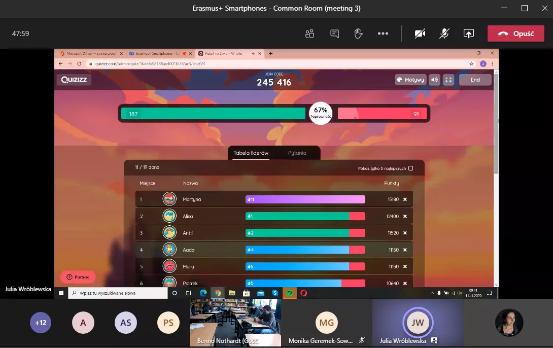
Task: Open Spotify from the shared taskbar
Action: 289,293
